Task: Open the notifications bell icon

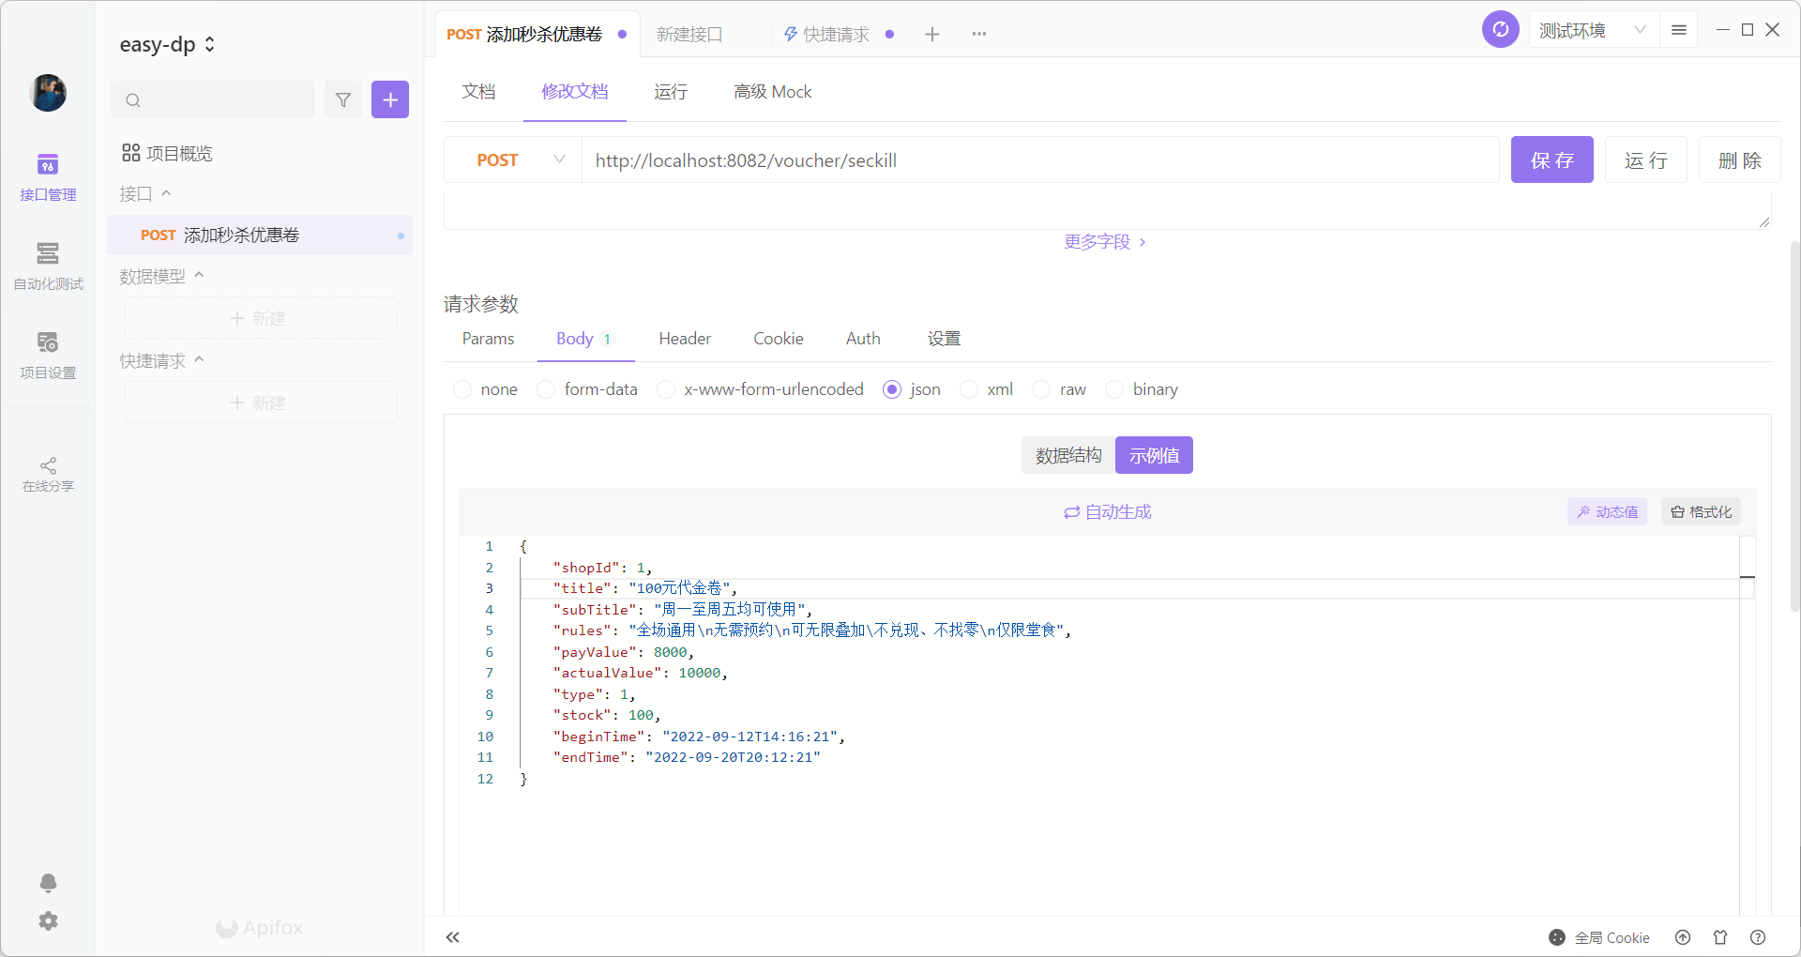Action: tap(48, 883)
